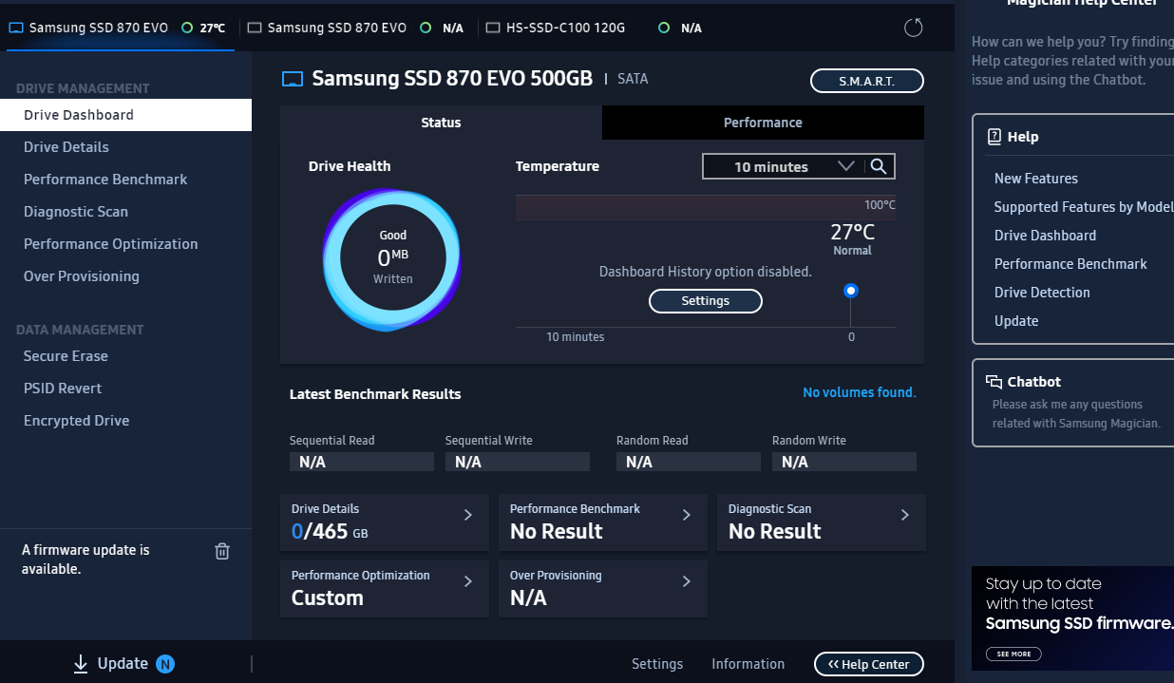Click the Sequential Write N/A value
This screenshot has width=1174, height=683.
tap(518, 462)
